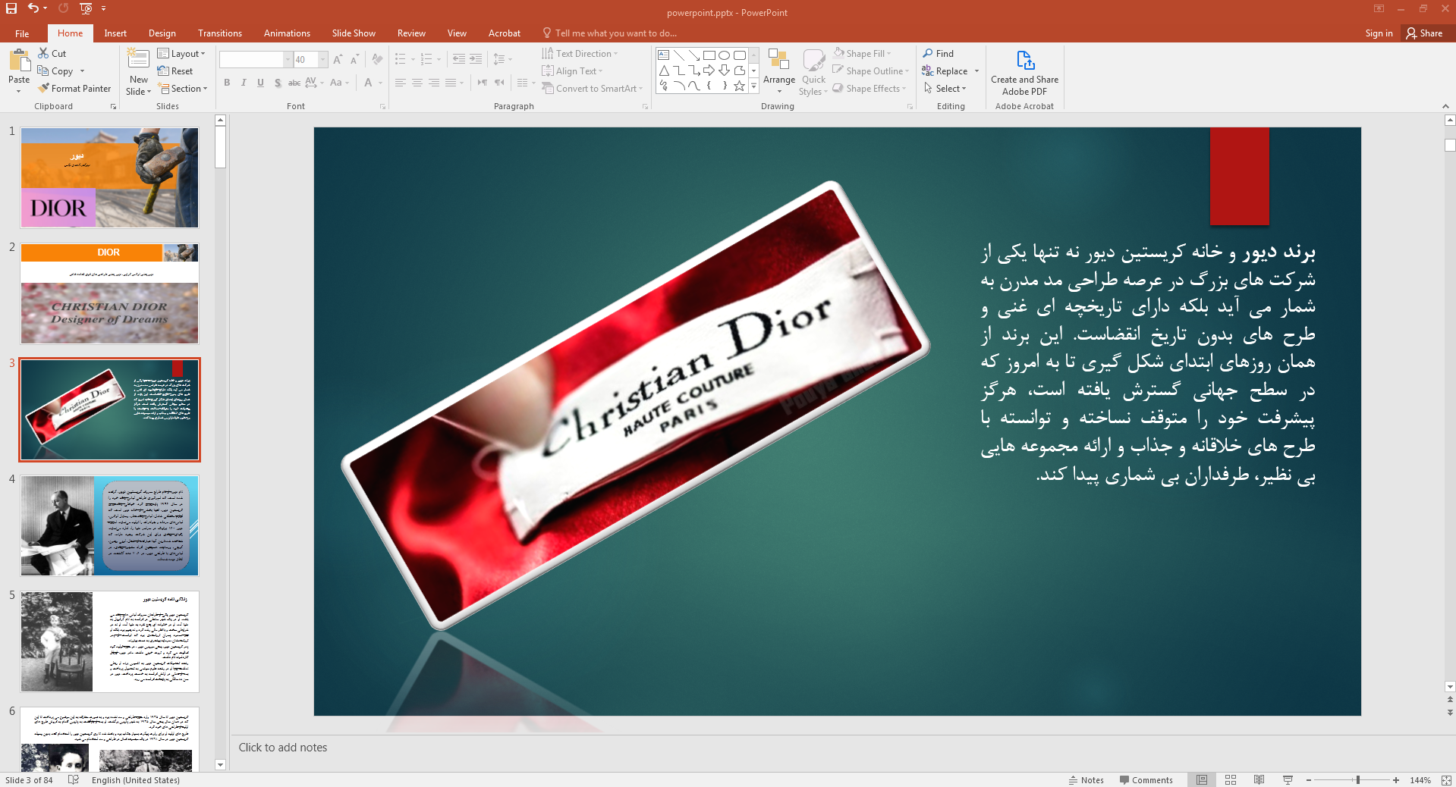Open the File tab
Screen dimensions: 1456x787
(x=22, y=33)
